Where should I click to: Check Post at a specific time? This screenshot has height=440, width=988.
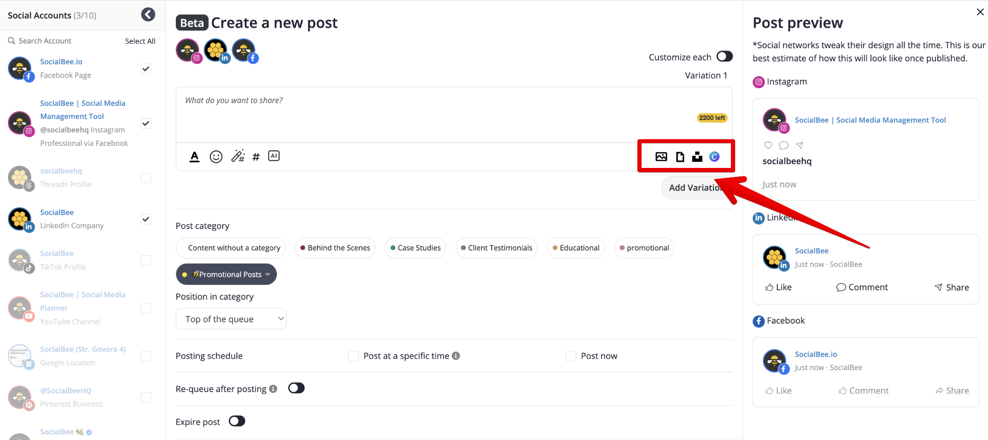point(353,356)
